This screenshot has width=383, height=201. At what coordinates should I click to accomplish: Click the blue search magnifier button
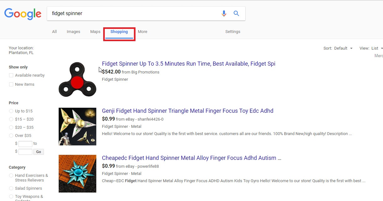coord(237,14)
